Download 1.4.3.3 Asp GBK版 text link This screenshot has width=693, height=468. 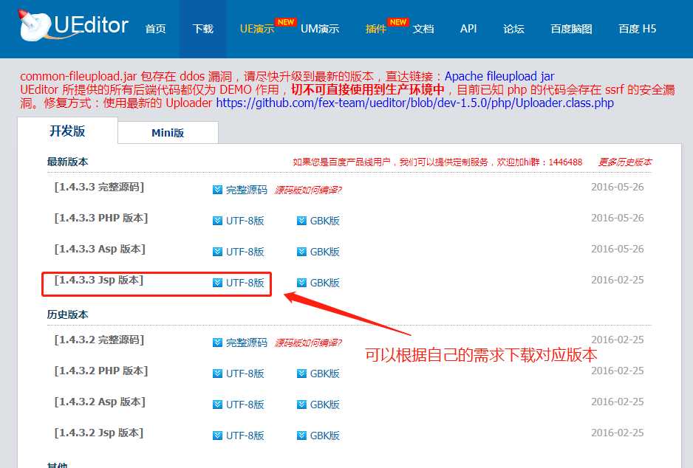click(324, 252)
